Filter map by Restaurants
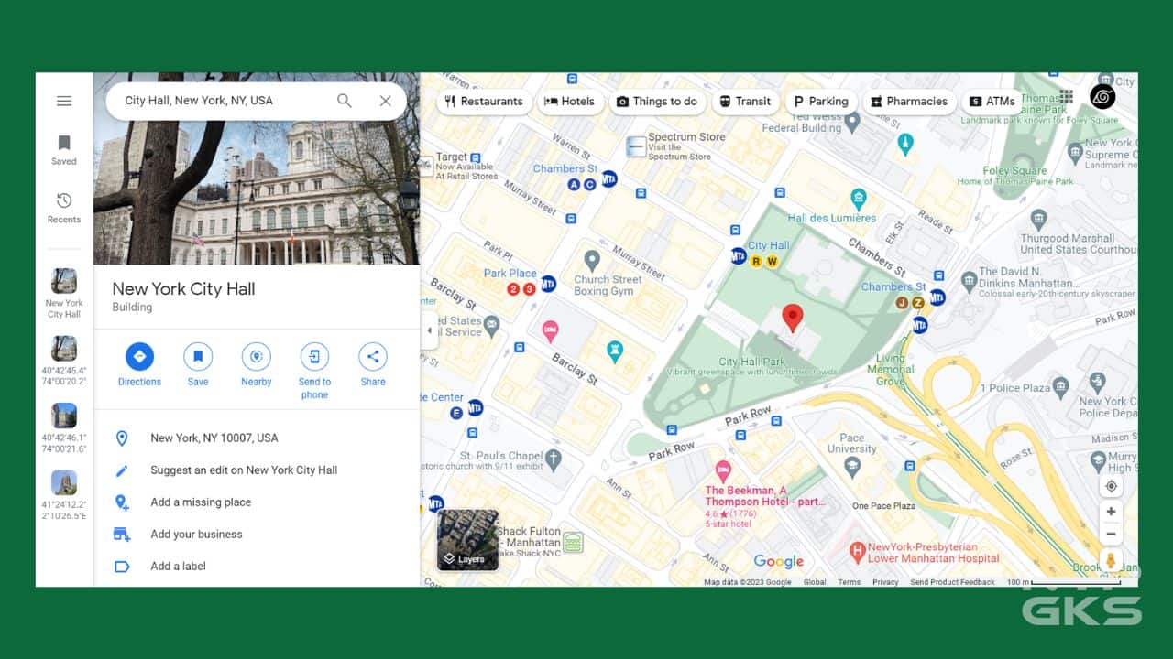1173x659 pixels. [x=483, y=102]
